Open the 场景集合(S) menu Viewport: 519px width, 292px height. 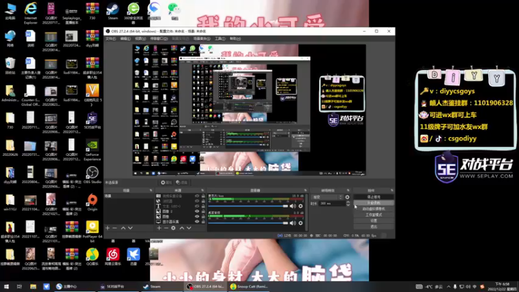(202, 39)
